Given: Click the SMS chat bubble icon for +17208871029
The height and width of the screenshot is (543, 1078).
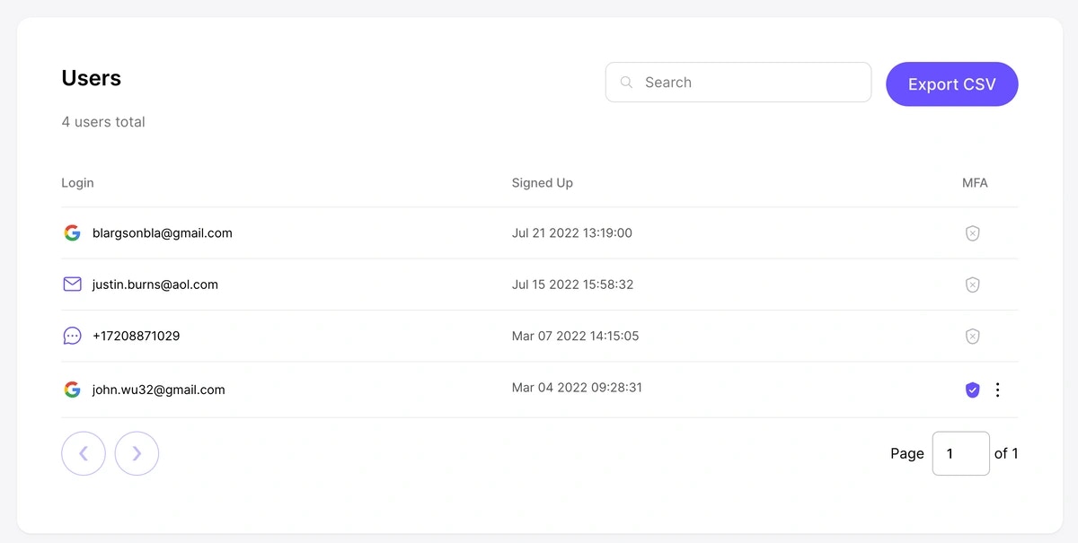Looking at the screenshot, I should click(x=72, y=336).
